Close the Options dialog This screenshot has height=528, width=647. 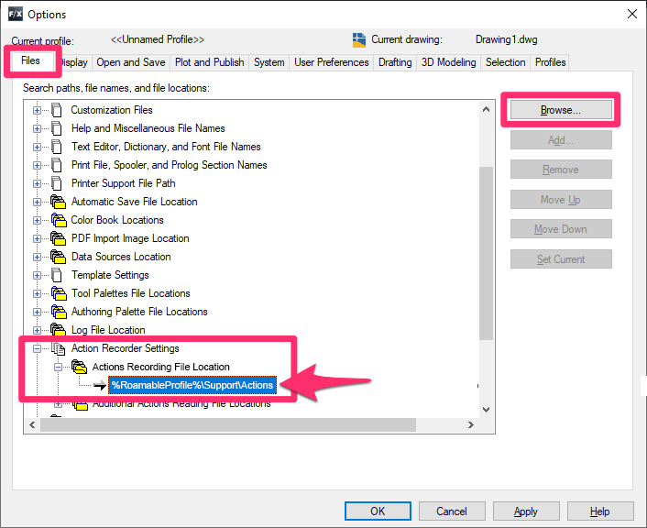[x=632, y=14]
